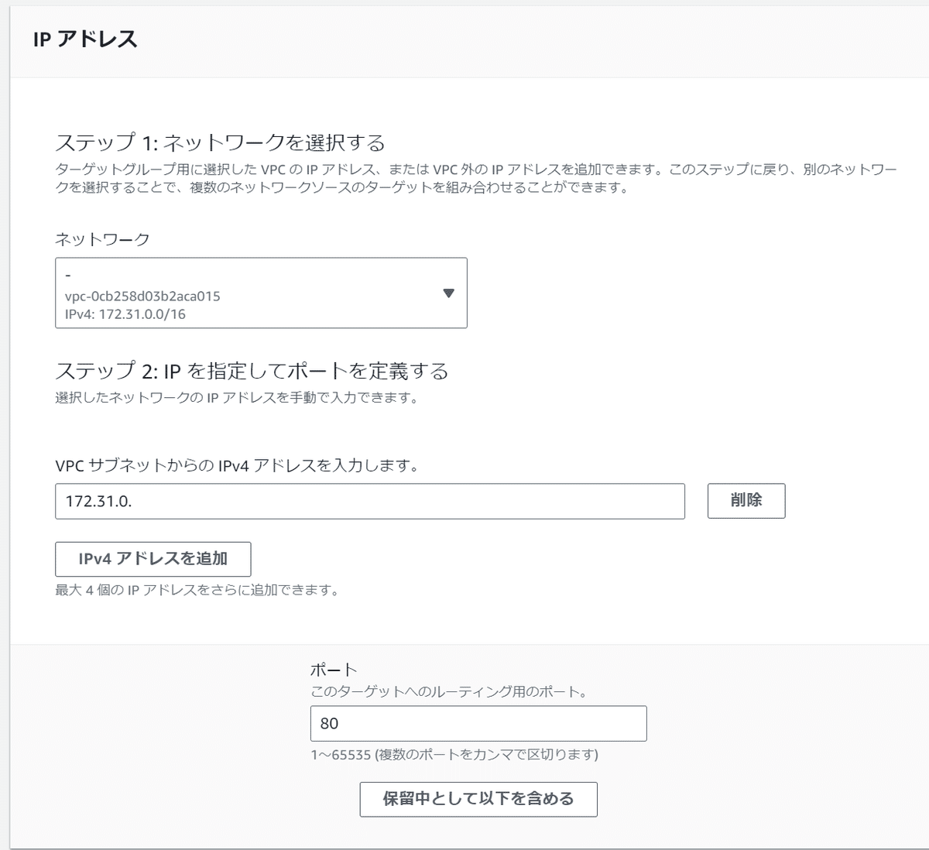The image size is (929, 850).
Task: Click the ステップ 2 heading about defining ports
Action: click(252, 372)
